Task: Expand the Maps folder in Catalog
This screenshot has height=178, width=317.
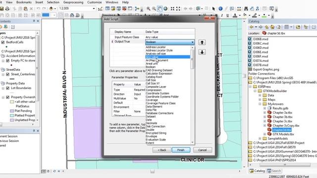Action: pos(260,100)
